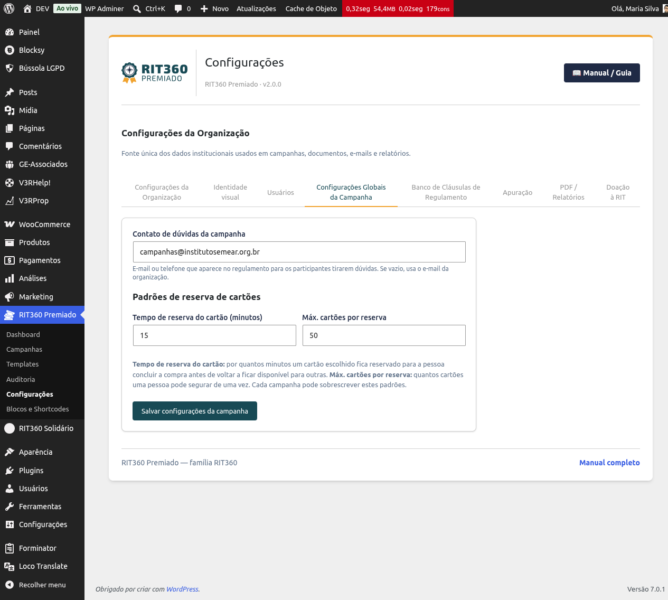Open the PDF / Relatórios tab

point(569,192)
